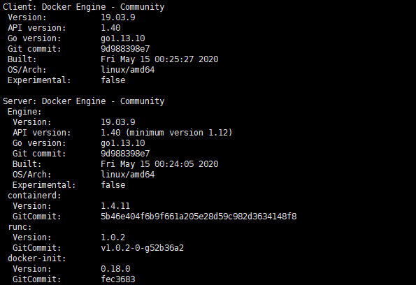416x285 pixels.
Task: Click the runc GitCommit v1.0.2-0-g52b36a2
Action: [x=142, y=248]
